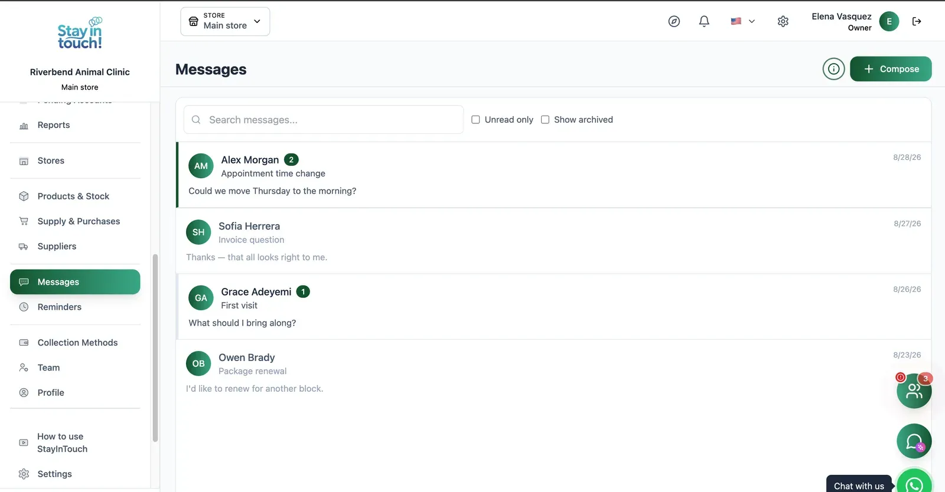Open the 'Invoice question' conversation

click(554, 241)
